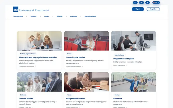Click the Register button
The height and width of the screenshot is (108, 173).
[x=153, y=9]
